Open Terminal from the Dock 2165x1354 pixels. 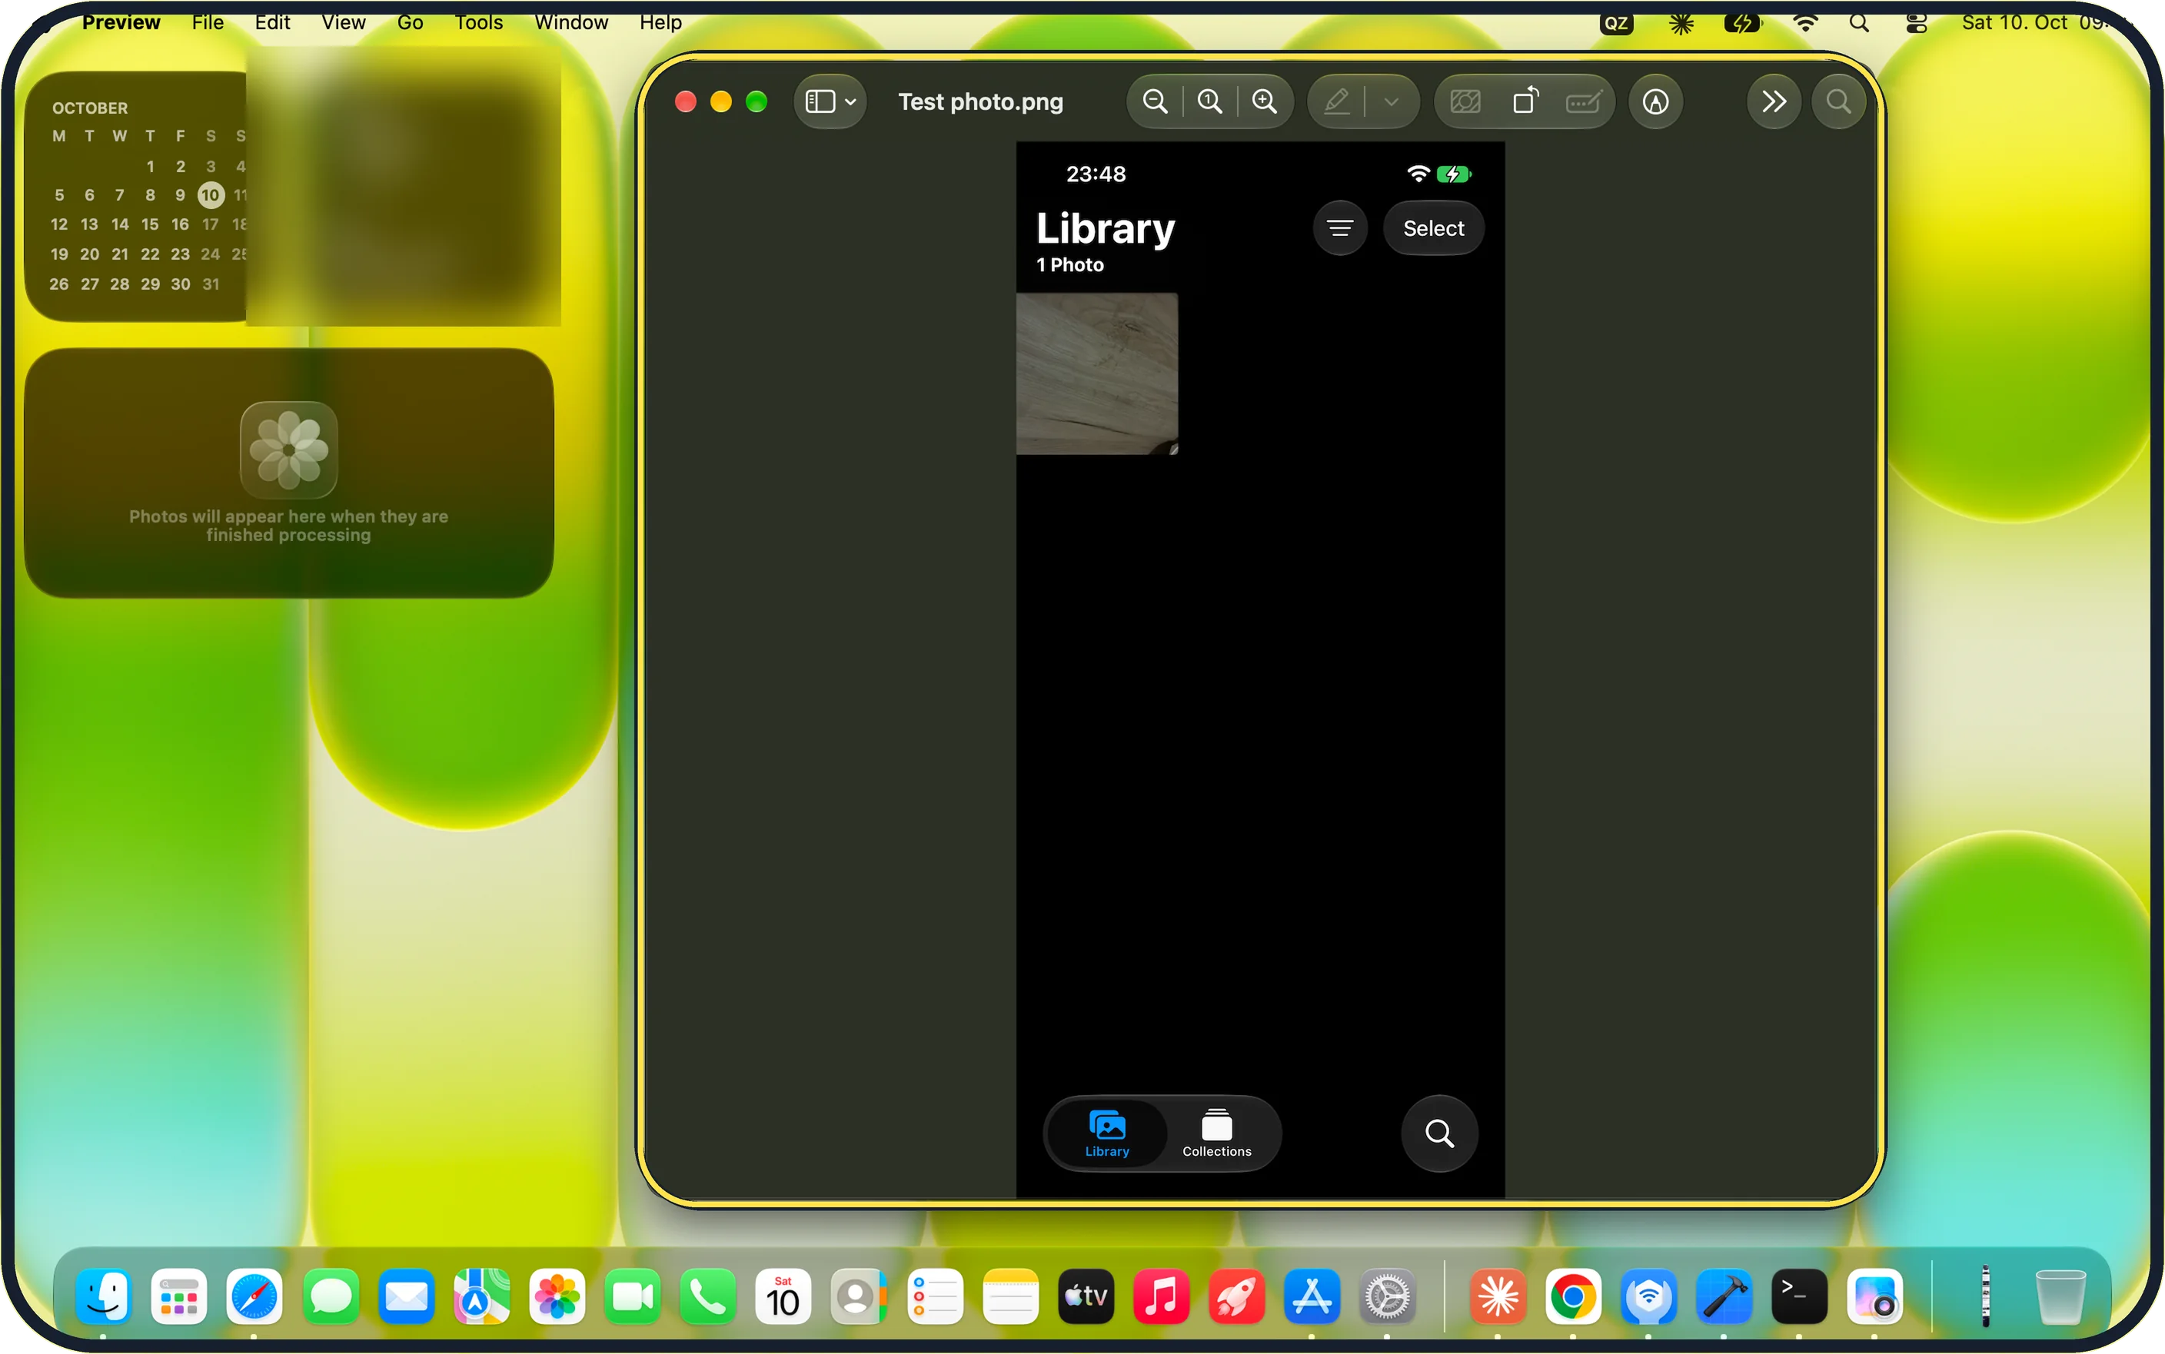pos(1798,1296)
